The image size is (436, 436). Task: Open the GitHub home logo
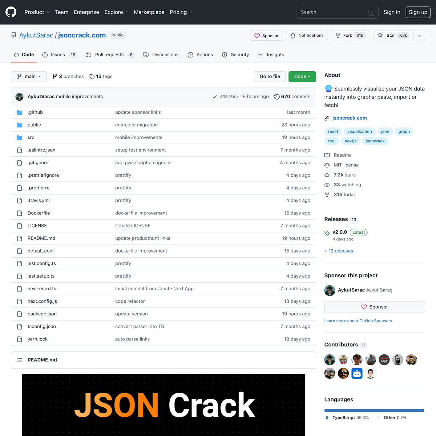click(x=11, y=12)
